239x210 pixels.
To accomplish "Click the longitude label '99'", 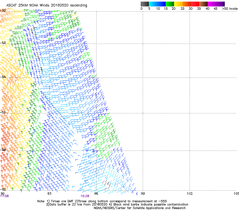I will (x=143, y=194).
